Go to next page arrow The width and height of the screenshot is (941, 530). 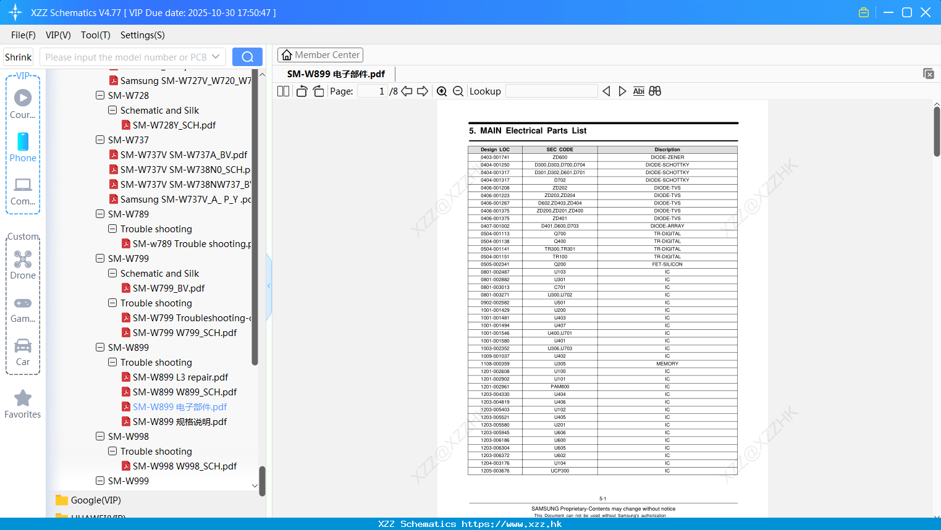pos(423,91)
